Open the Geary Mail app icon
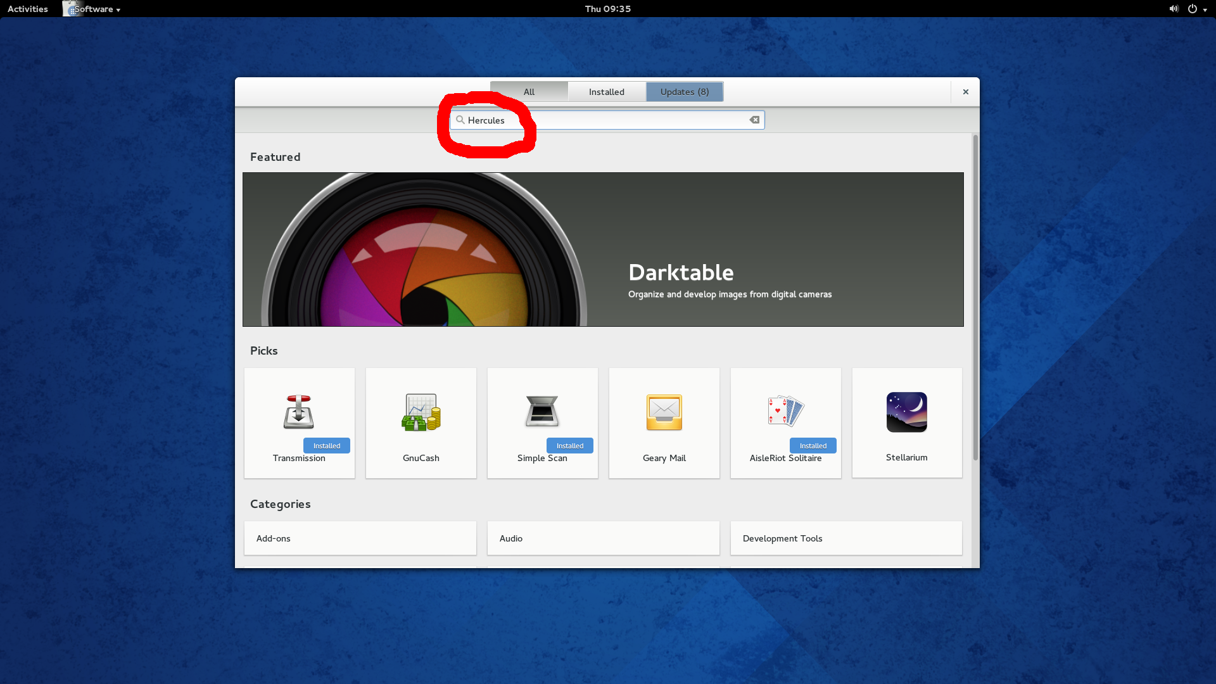This screenshot has height=684, width=1216. (664, 412)
